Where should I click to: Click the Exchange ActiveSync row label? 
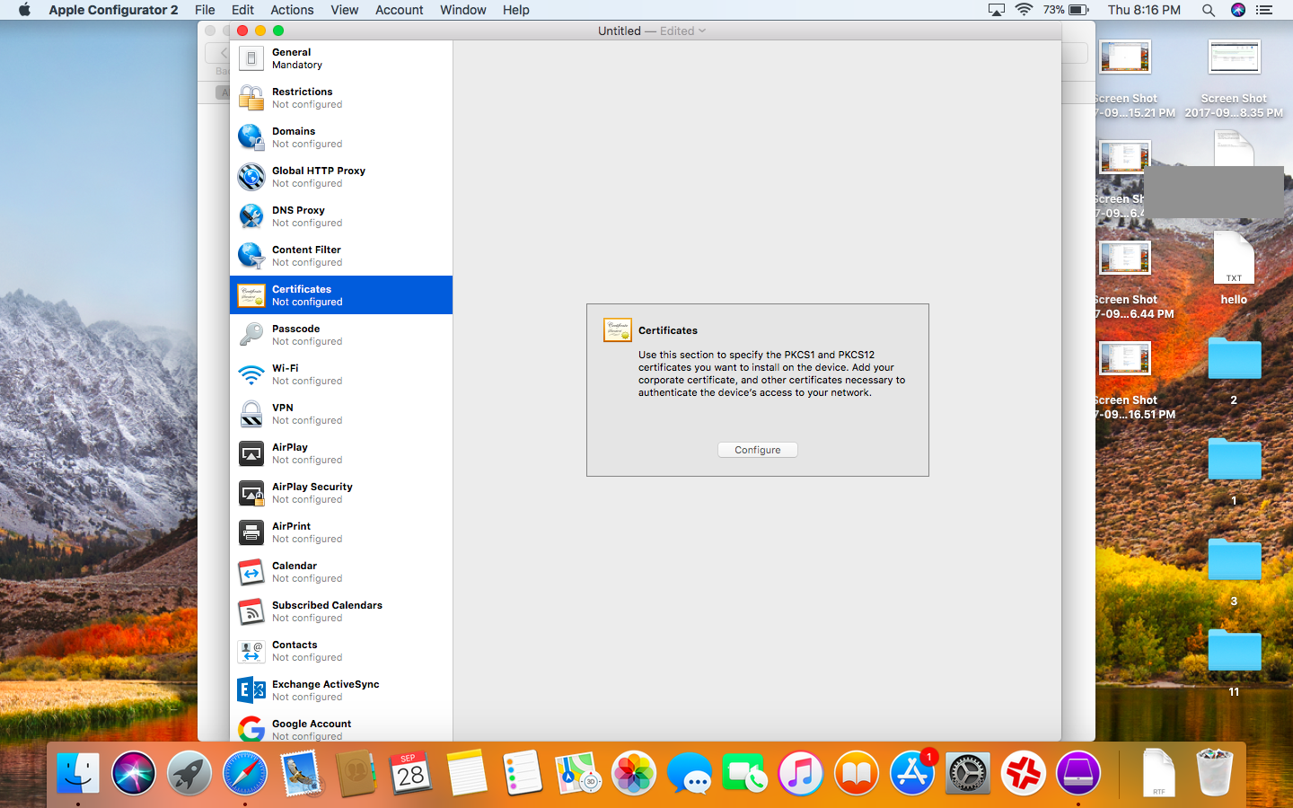click(x=325, y=684)
